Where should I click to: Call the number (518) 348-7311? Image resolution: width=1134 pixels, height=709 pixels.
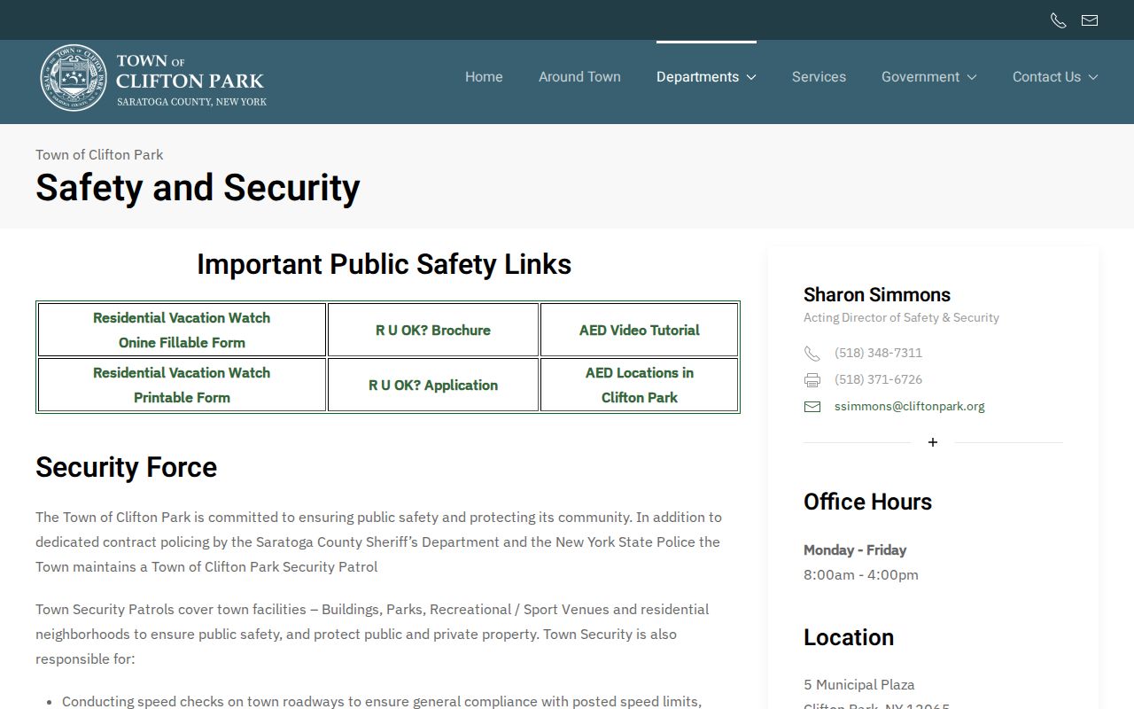pyautogui.click(x=878, y=353)
